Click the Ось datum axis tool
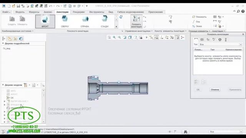Viewport: 246px width, 138px height. pos(196,21)
